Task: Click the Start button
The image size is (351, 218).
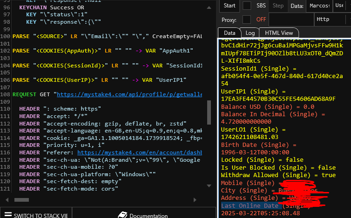Action: pos(229,6)
